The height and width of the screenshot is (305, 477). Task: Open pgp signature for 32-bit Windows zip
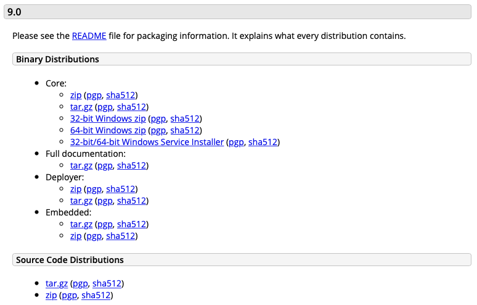pyautogui.click(x=158, y=119)
